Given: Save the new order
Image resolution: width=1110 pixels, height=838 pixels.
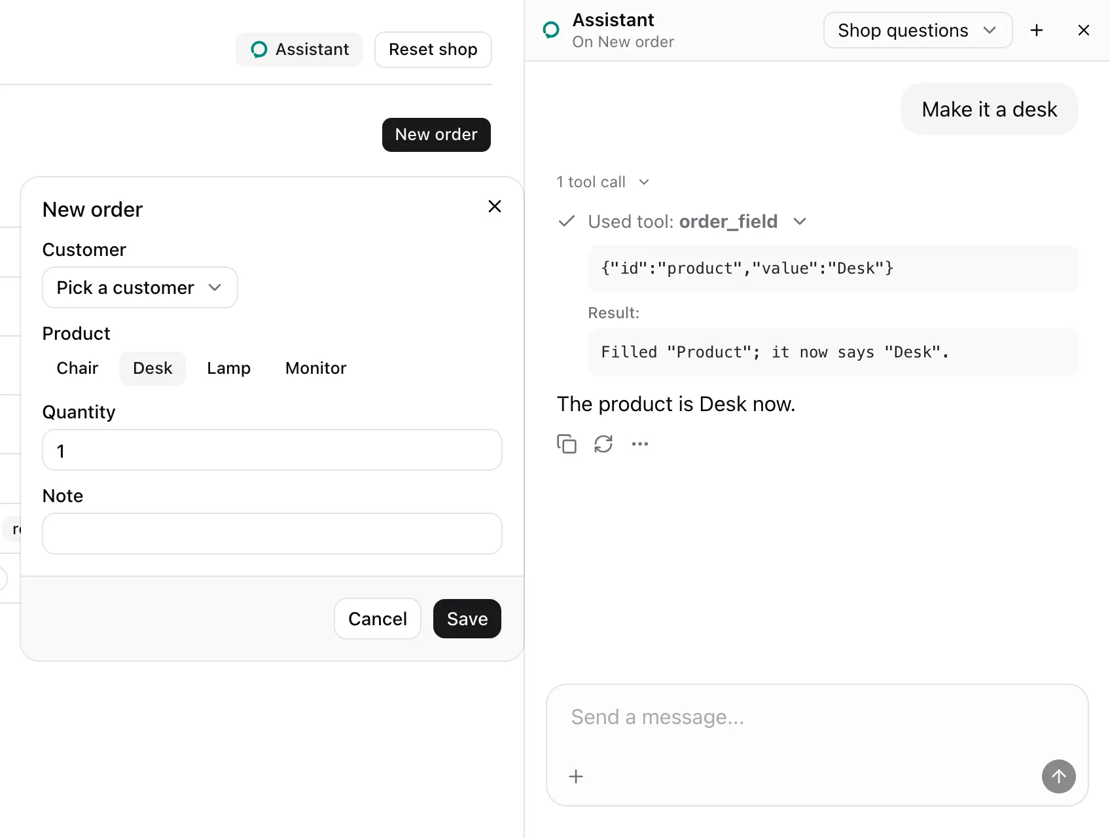Looking at the screenshot, I should [467, 619].
